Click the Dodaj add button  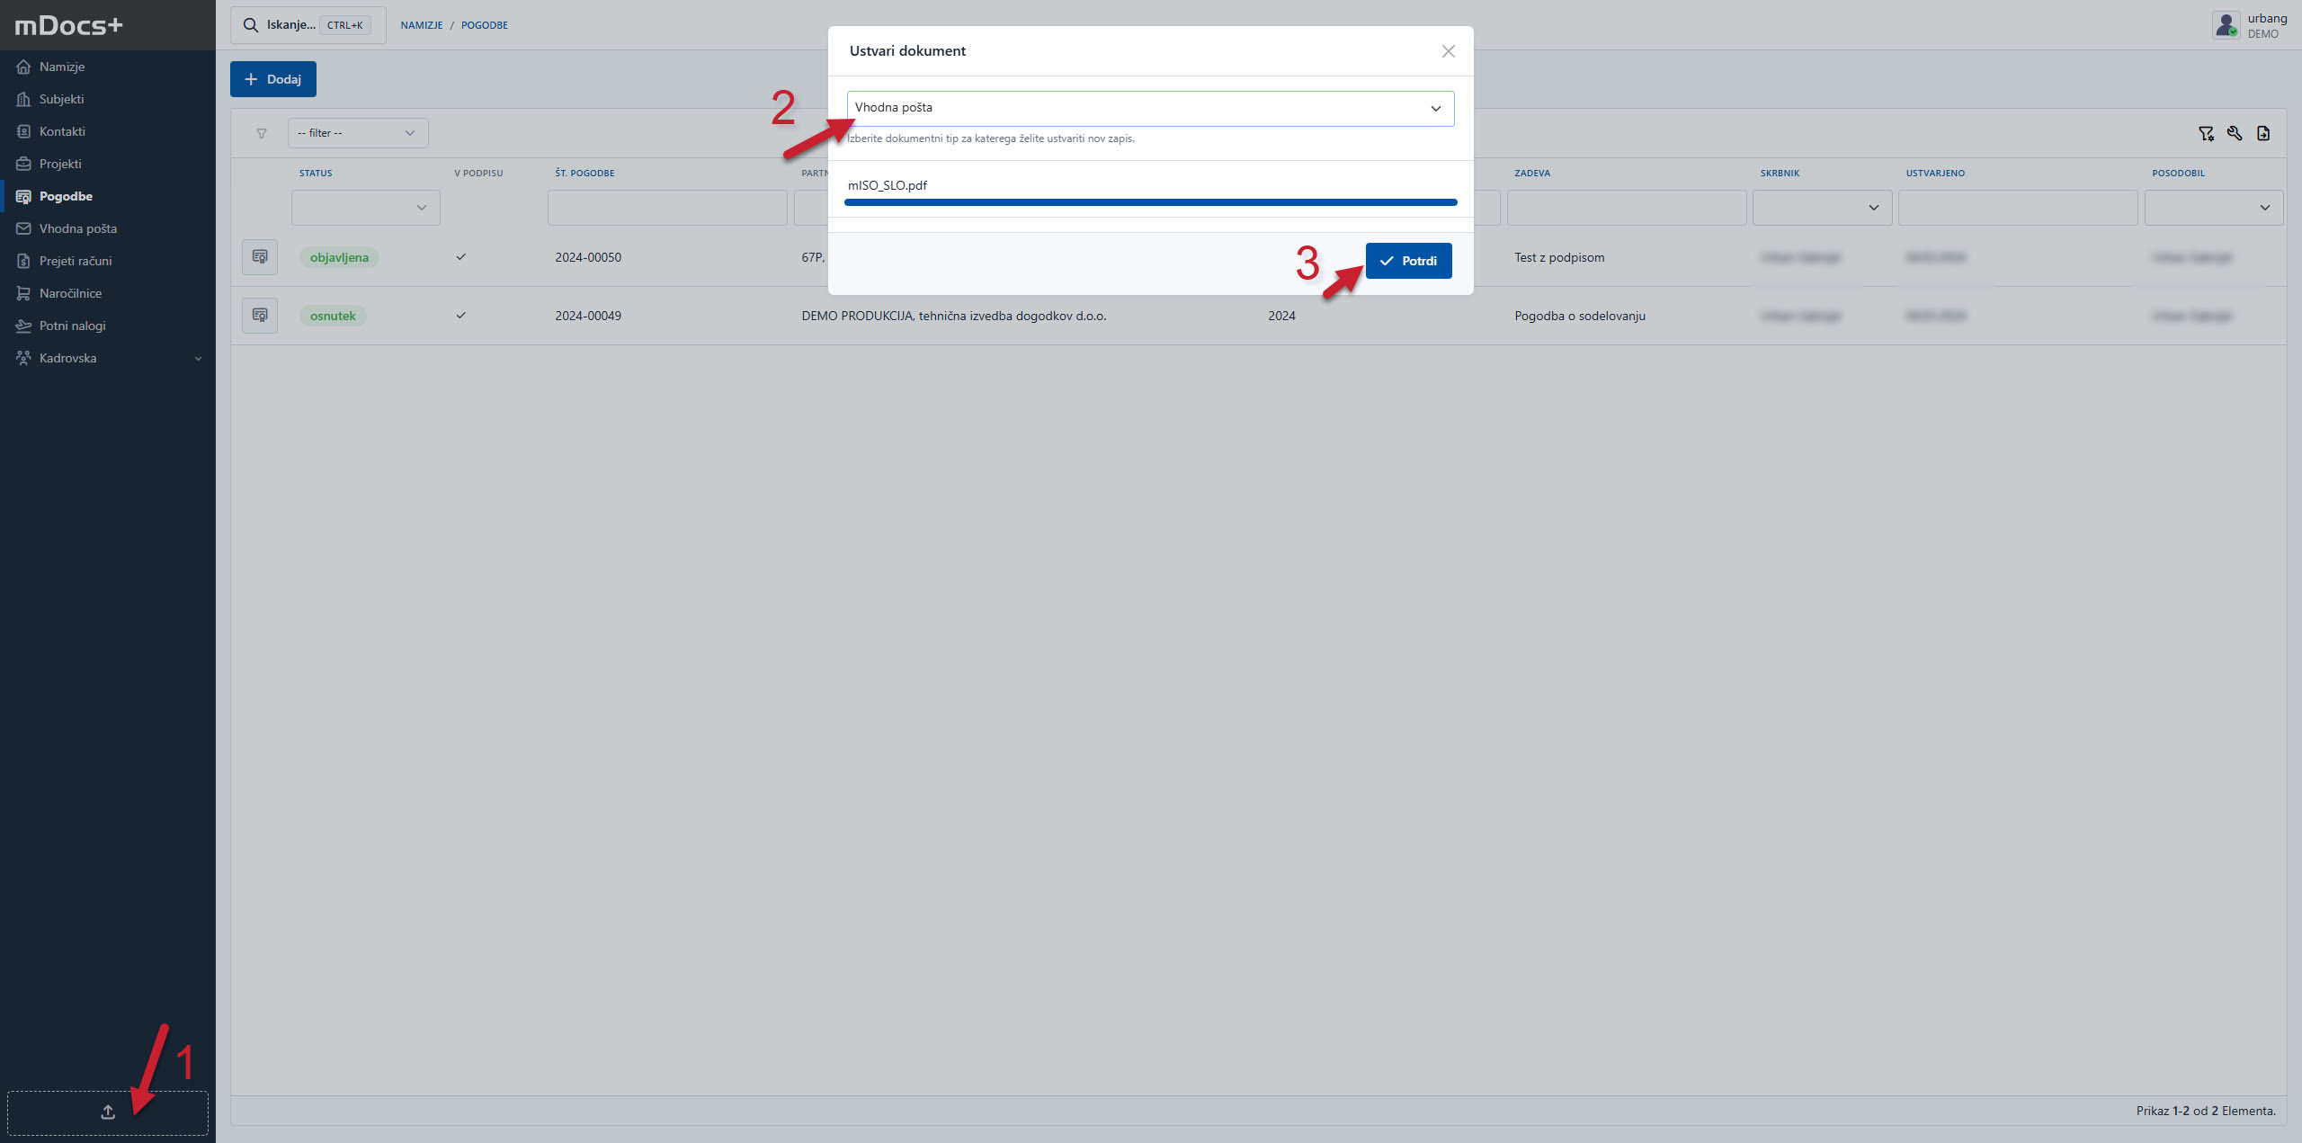tap(273, 79)
